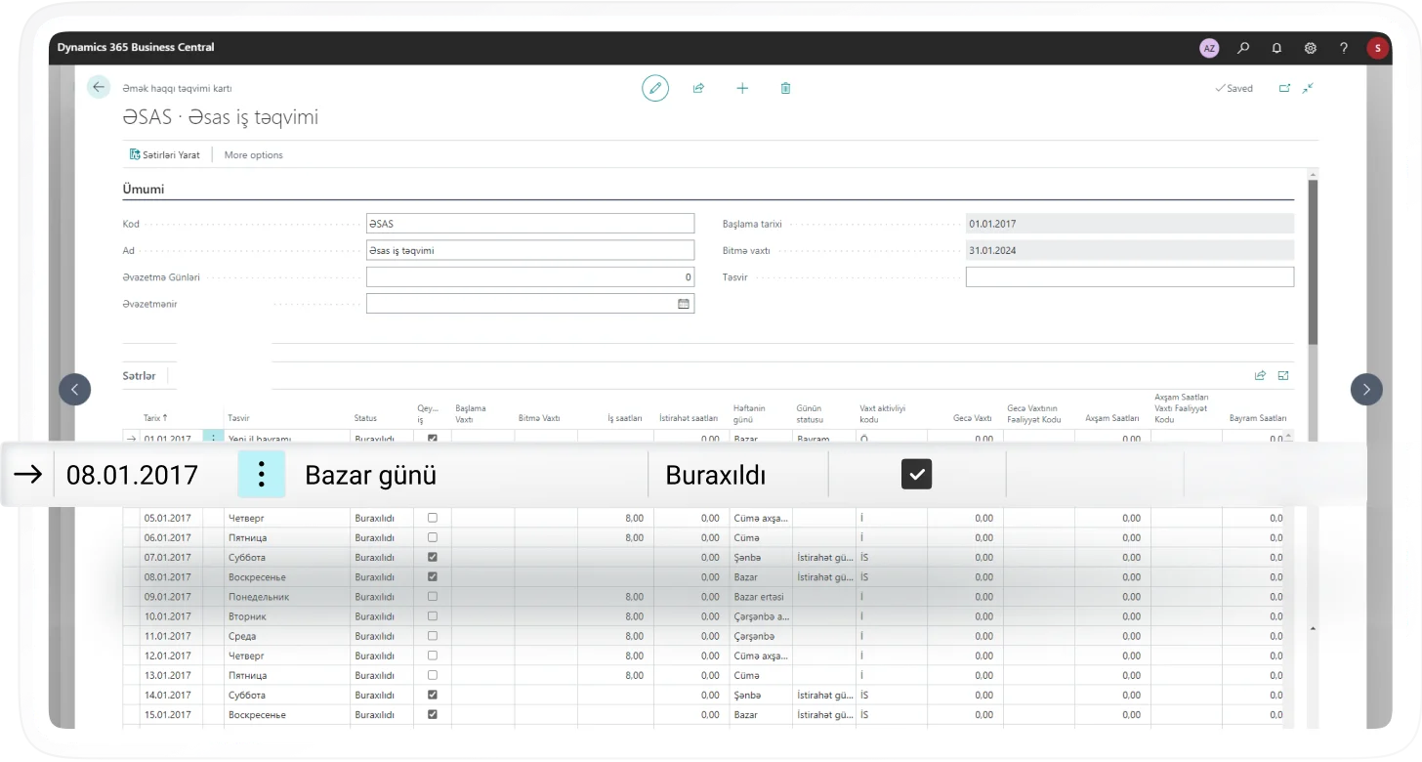Click the share icon in top toolbar

coord(699,88)
